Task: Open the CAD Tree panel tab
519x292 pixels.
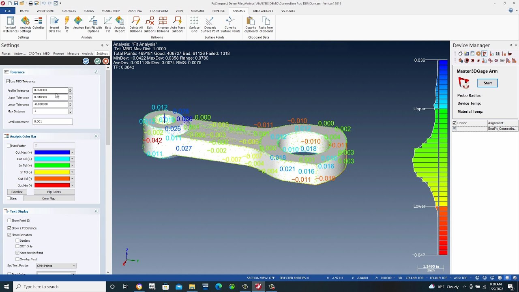Action: pos(35,54)
